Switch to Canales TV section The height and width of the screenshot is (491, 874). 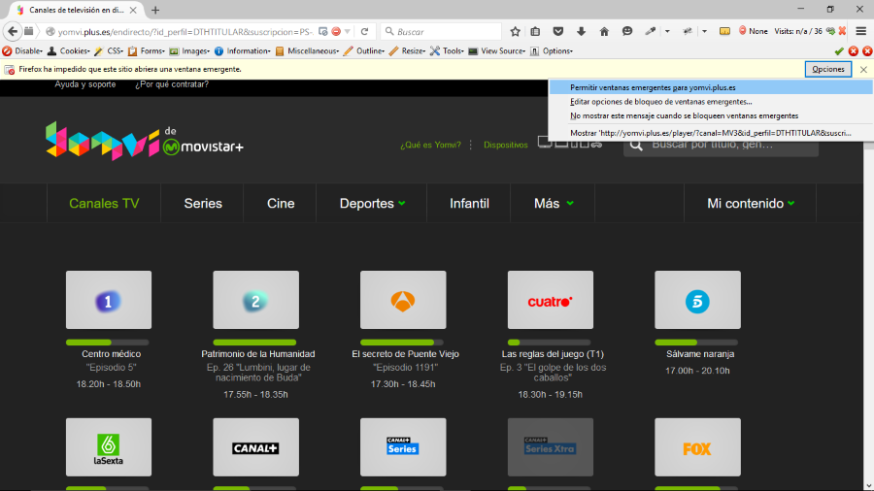coord(104,204)
